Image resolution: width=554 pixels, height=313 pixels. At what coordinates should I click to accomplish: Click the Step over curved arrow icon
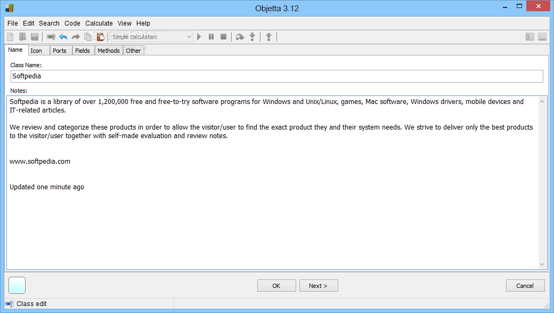(240, 37)
